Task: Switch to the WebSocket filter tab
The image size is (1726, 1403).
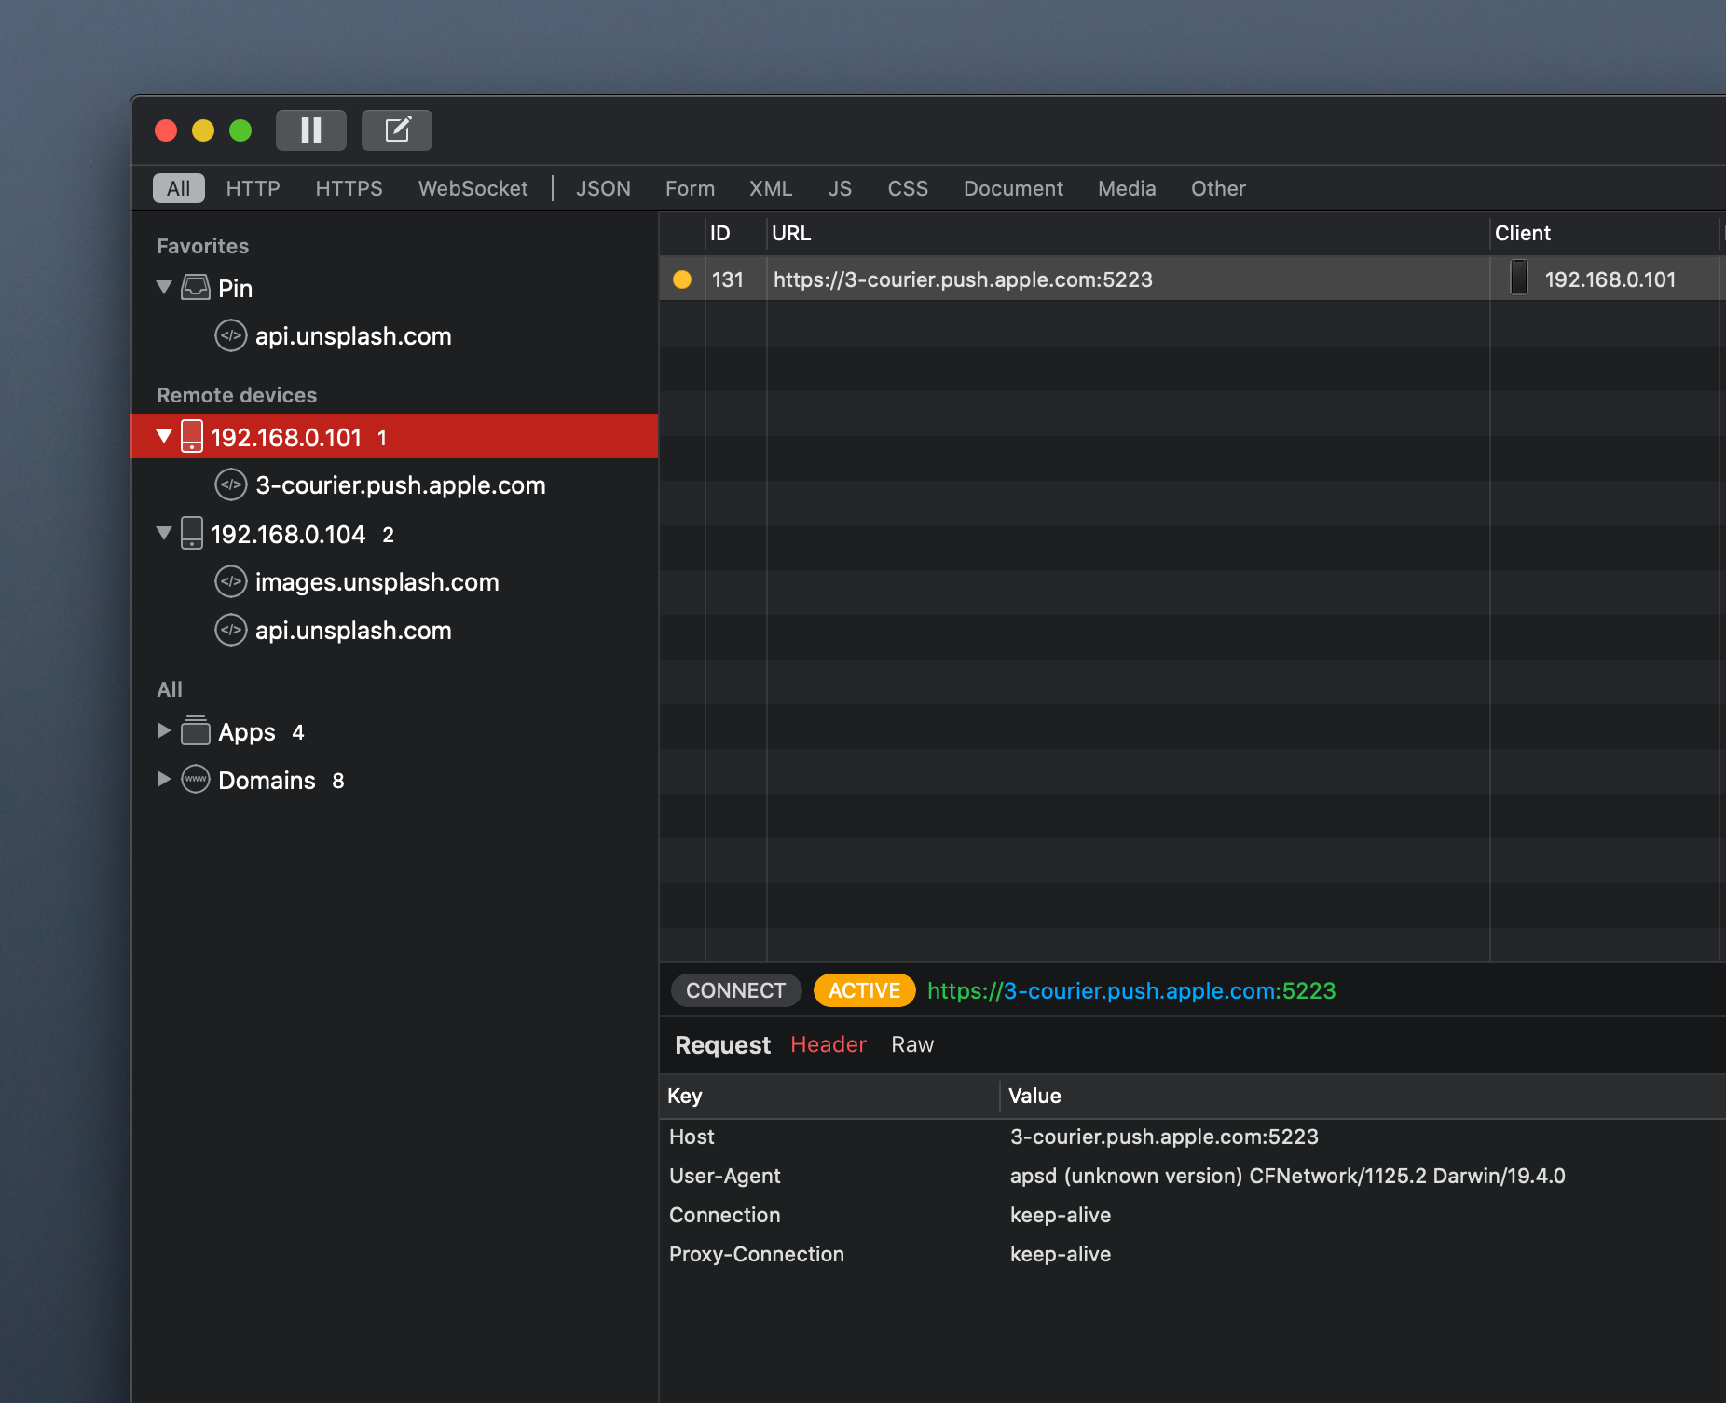Action: (473, 187)
